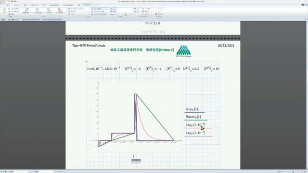The height and width of the screenshot is (173, 308).
Task: Click the ページ 2 / 6 footer text
Action: (x=153, y=23)
